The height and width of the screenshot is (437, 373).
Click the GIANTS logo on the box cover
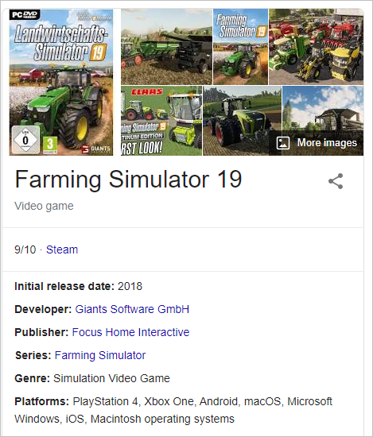pyautogui.click(x=97, y=149)
